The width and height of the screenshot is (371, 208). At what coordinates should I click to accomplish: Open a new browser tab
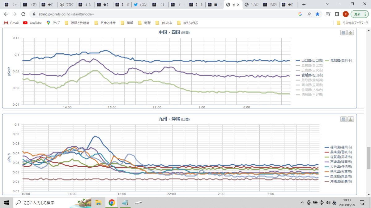pos(304,5)
